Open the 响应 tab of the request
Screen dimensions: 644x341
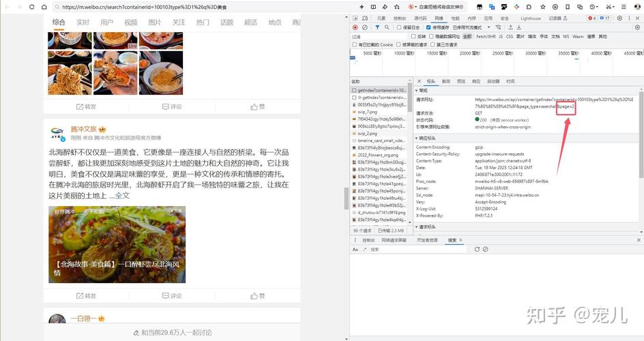pos(476,81)
